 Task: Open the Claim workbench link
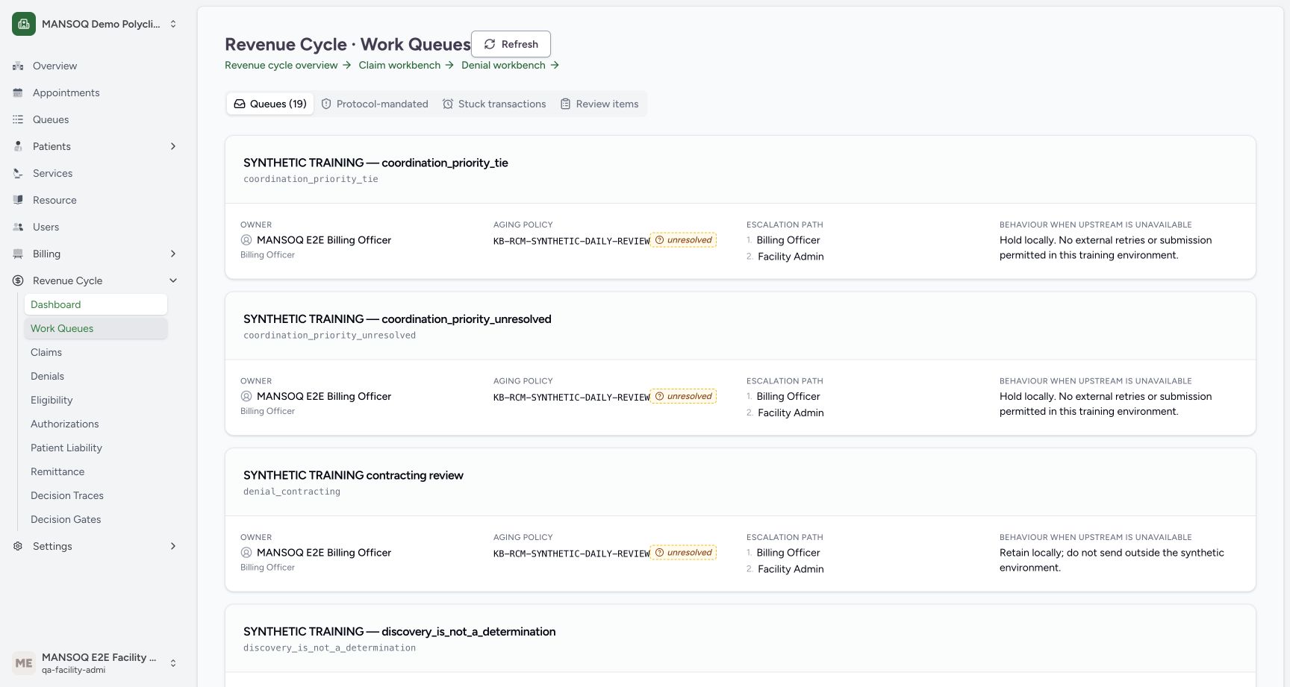coord(406,65)
